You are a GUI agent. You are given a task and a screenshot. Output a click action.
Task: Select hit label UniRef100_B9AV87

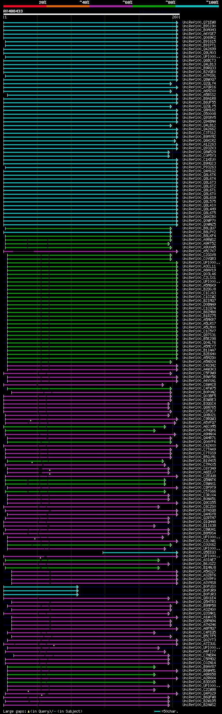[x=199, y=667]
